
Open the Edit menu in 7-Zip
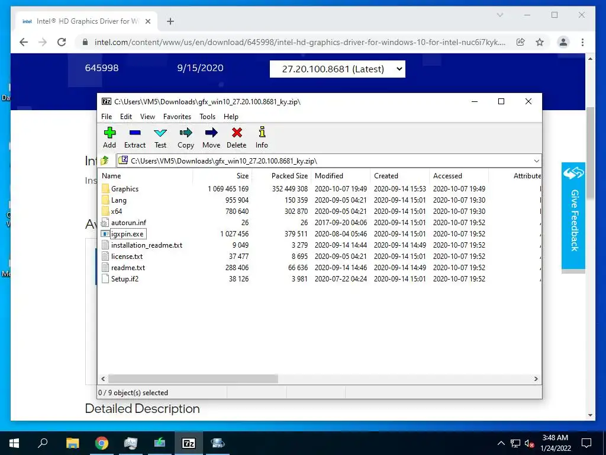click(126, 117)
